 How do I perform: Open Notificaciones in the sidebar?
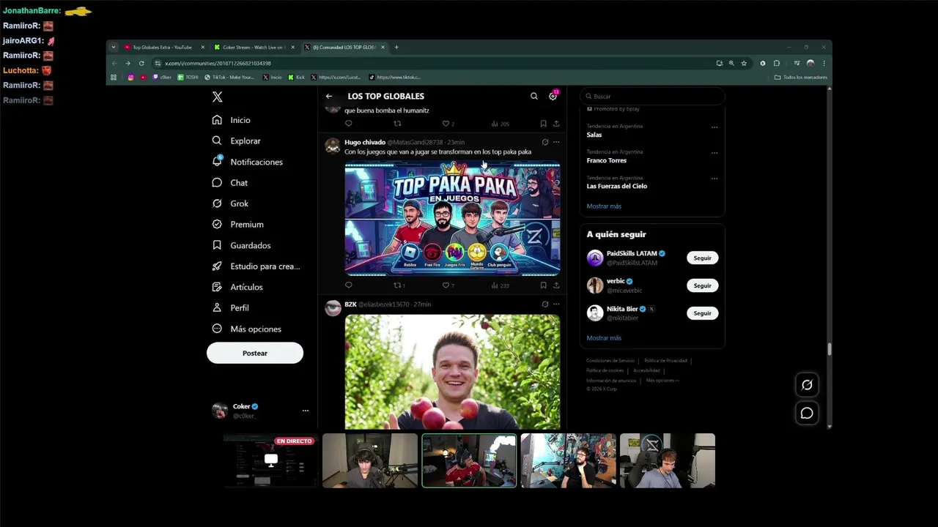click(247, 162)
